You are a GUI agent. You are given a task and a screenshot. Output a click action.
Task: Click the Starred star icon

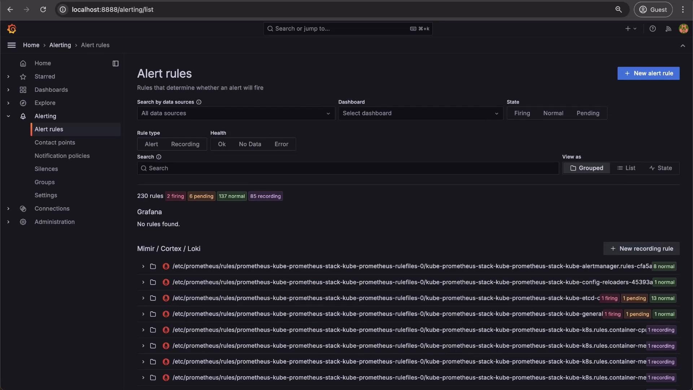tap(23, 77)
